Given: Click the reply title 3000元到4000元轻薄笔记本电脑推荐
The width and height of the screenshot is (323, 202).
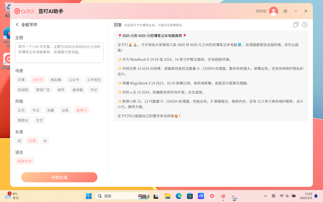Looking at the screenshot, I should click(x=152, y=36).
